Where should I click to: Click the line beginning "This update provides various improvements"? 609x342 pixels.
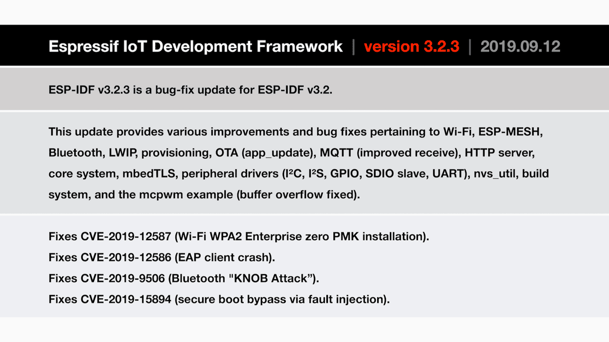296,132
